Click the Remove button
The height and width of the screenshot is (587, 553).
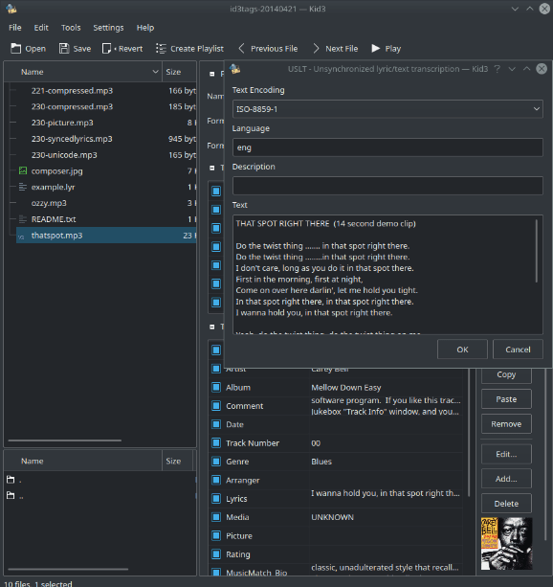[506, 424]
